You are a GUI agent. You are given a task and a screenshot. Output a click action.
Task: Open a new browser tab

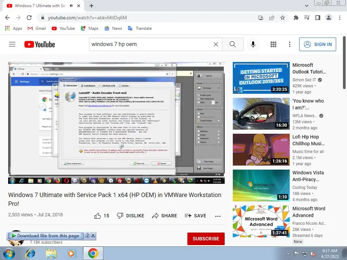point(91,6)
